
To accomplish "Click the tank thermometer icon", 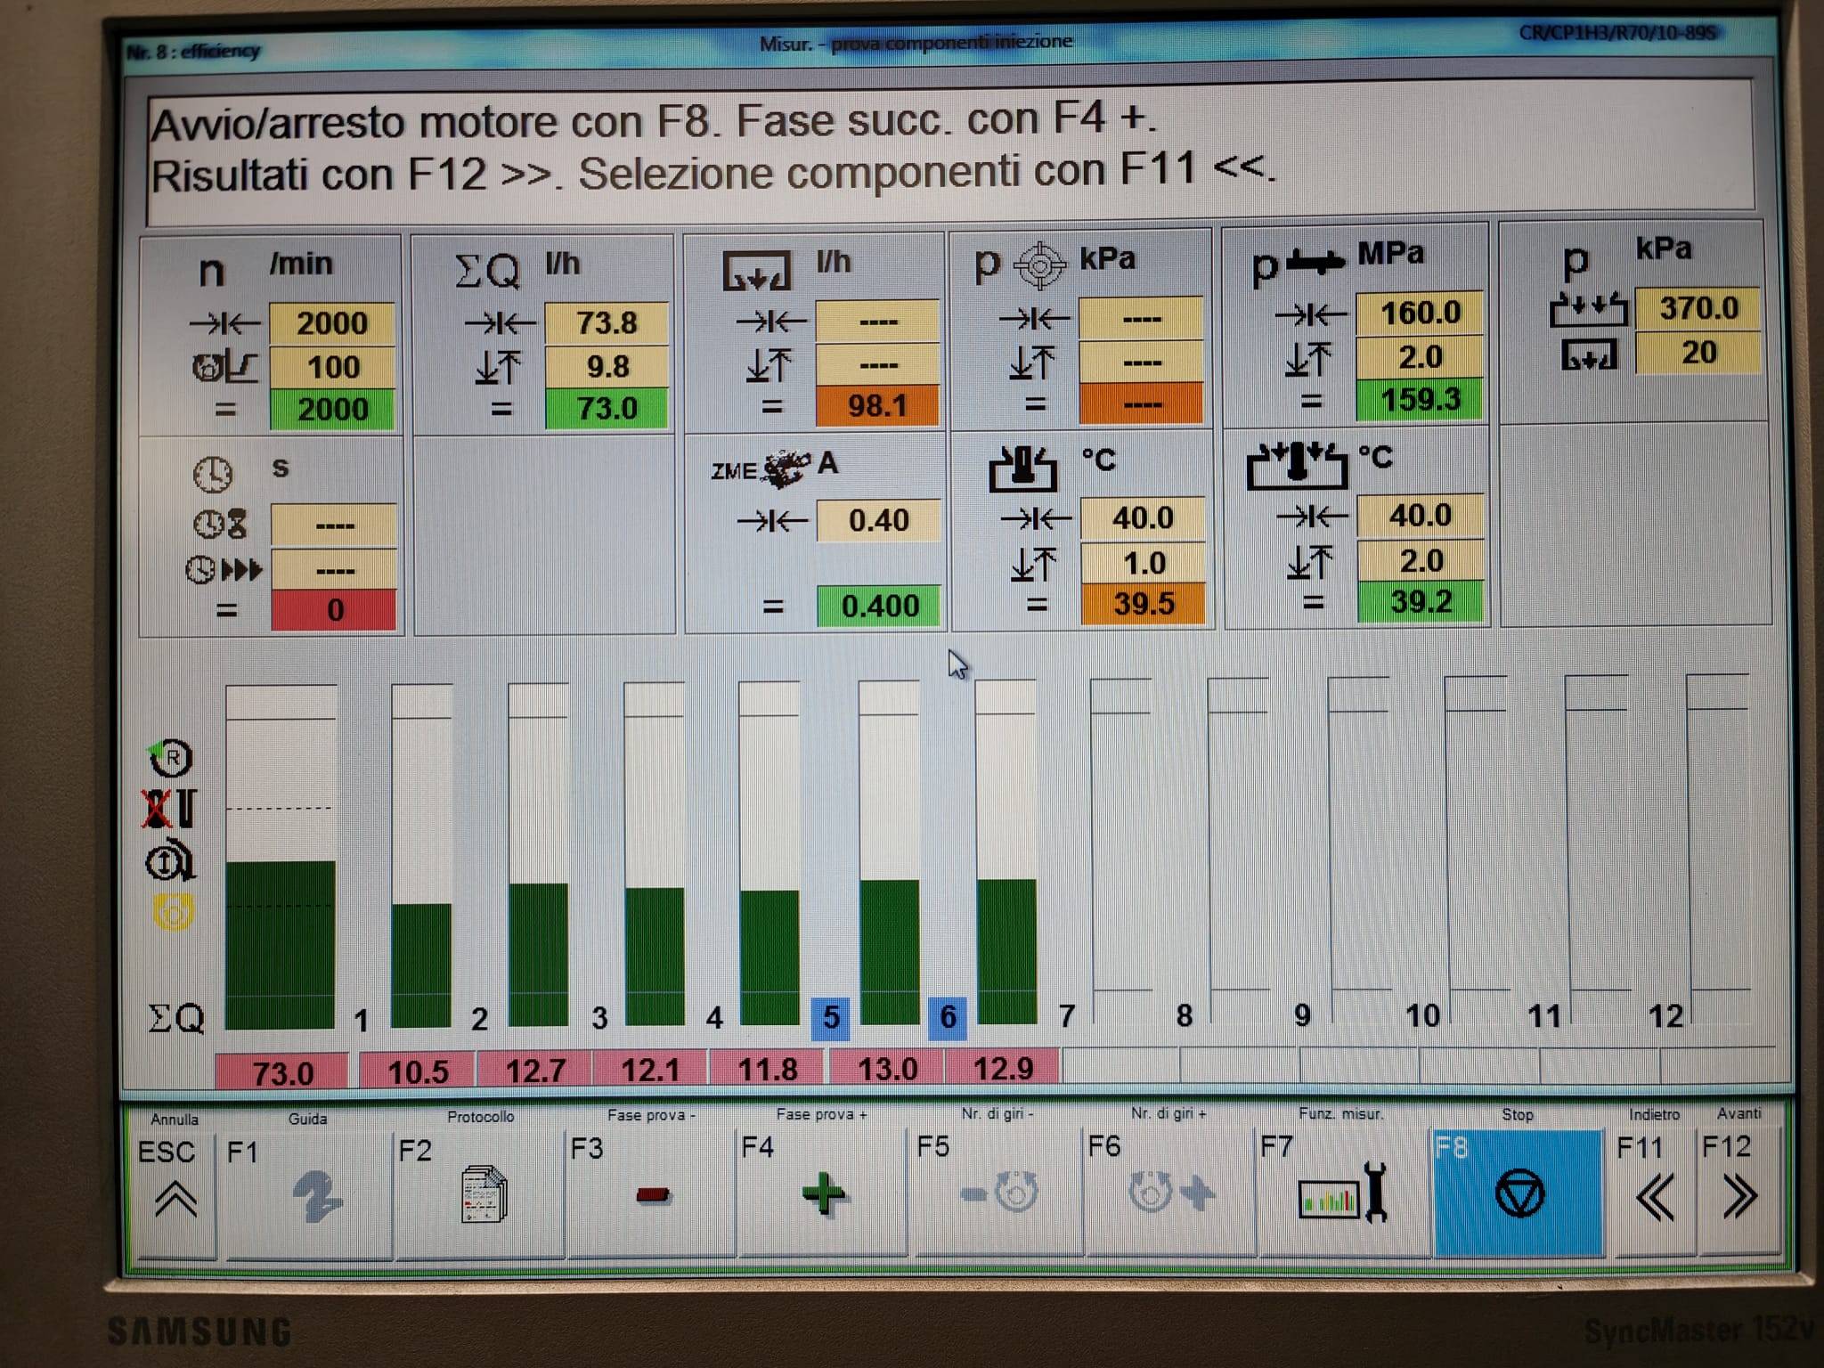I will coord(1022,468).
